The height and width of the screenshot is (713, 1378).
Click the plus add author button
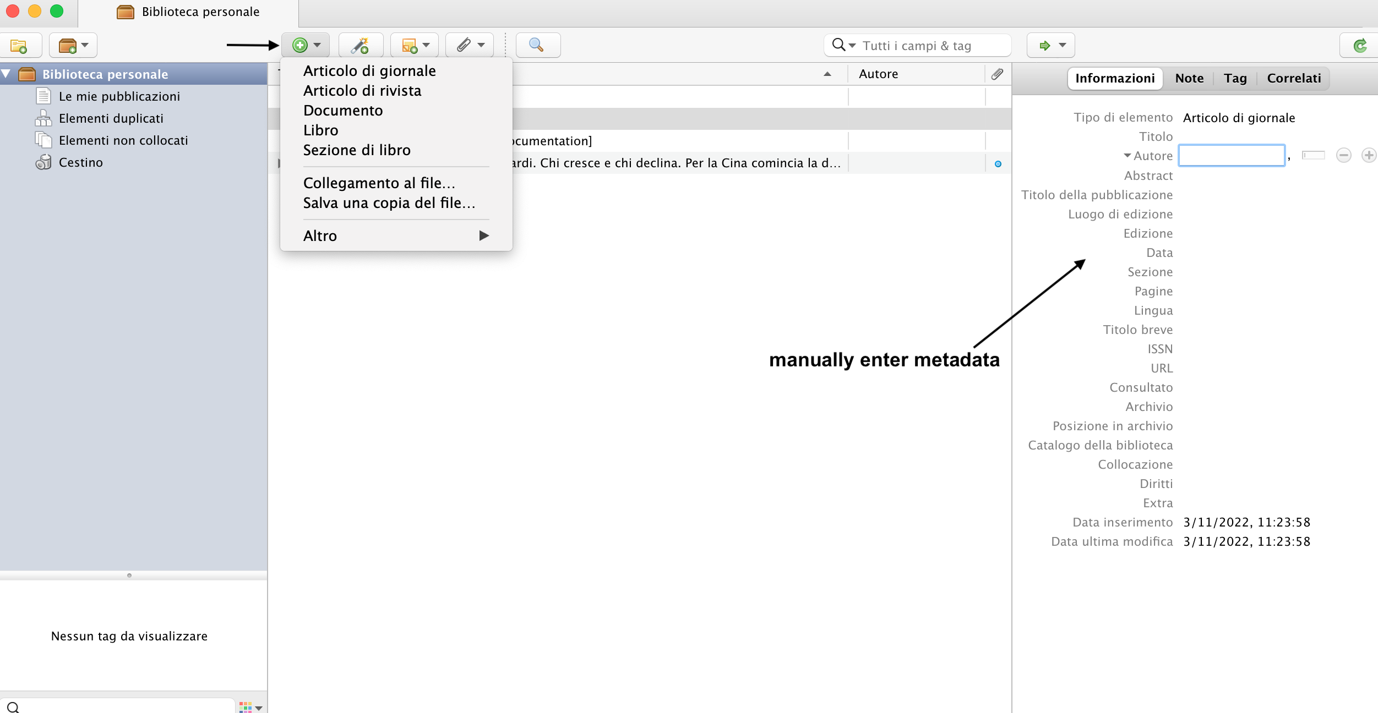pos(1369,156)
